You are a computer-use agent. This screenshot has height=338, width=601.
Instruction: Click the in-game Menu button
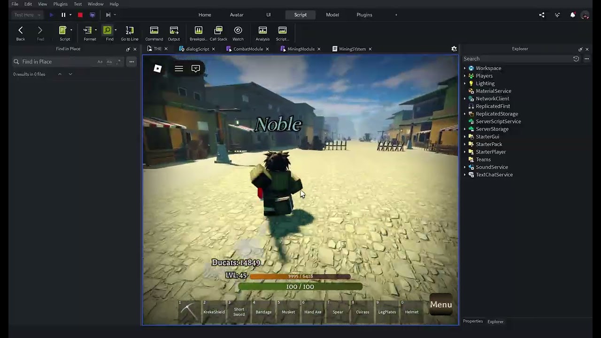coord(441,305)
